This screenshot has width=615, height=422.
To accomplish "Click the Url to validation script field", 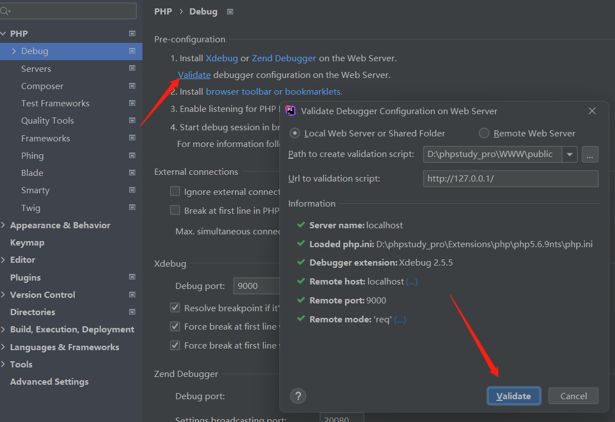I will tap(511, 179).
